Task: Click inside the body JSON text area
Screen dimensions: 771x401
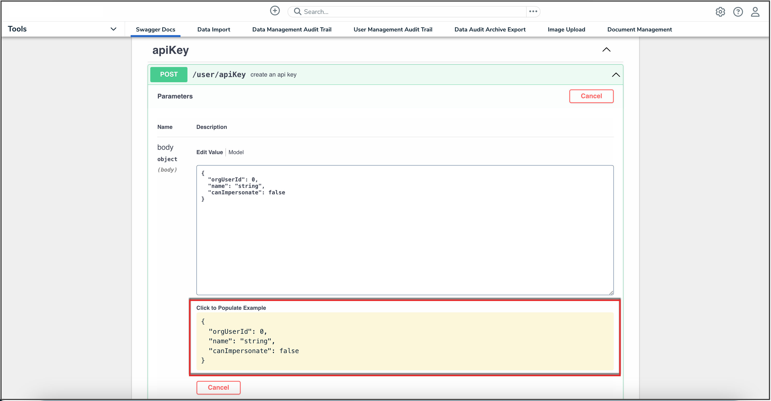Action: 404,239
